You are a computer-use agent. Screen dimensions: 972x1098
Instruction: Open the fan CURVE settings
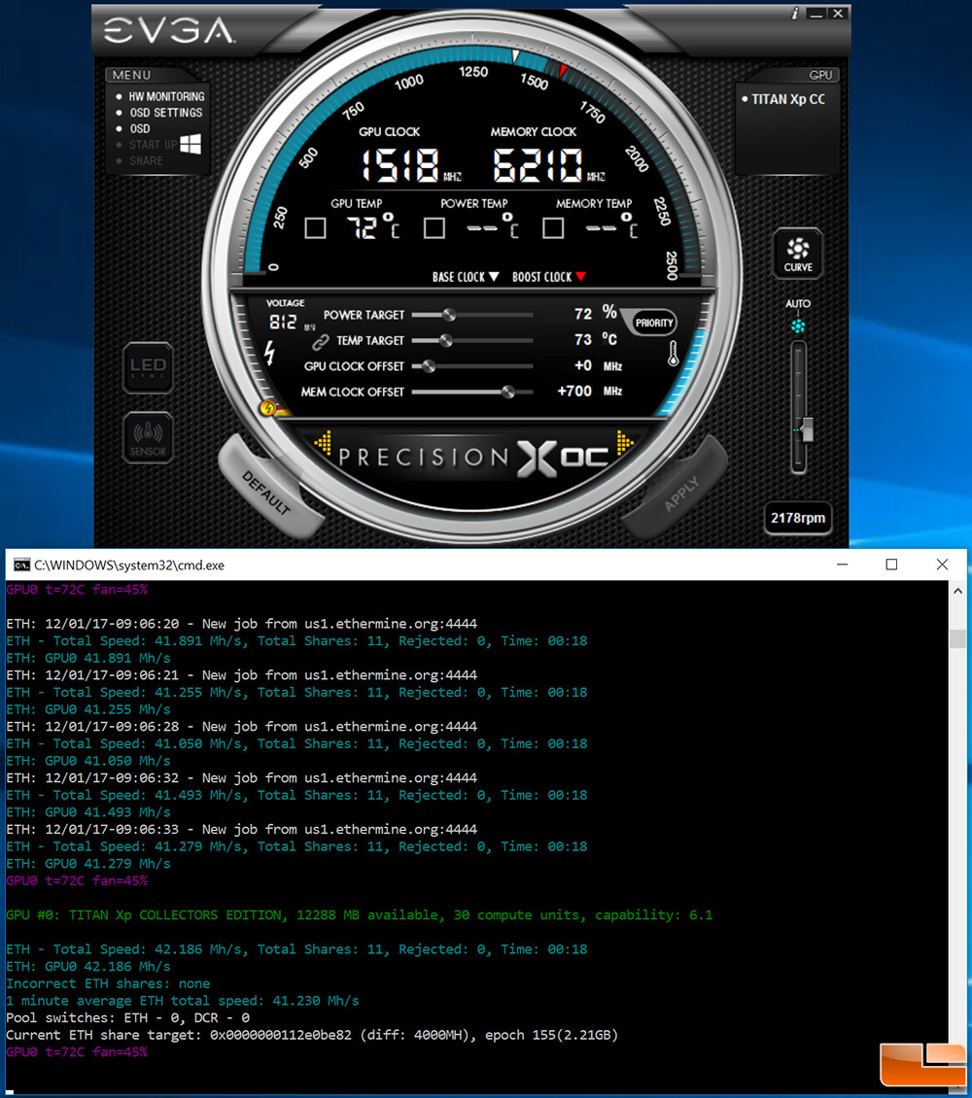tap(798, 255)
